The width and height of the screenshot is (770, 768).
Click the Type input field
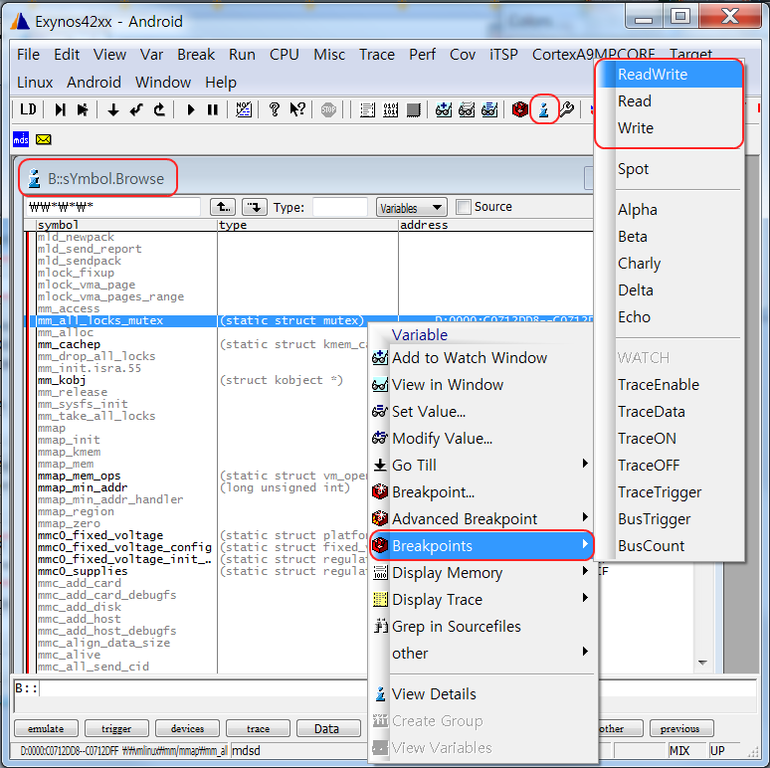339,207
